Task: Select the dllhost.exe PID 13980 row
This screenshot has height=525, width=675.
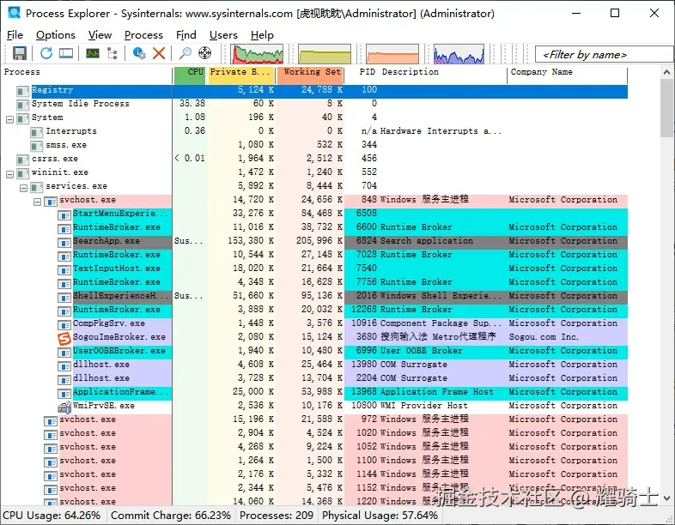Action: tap(314, 365)
